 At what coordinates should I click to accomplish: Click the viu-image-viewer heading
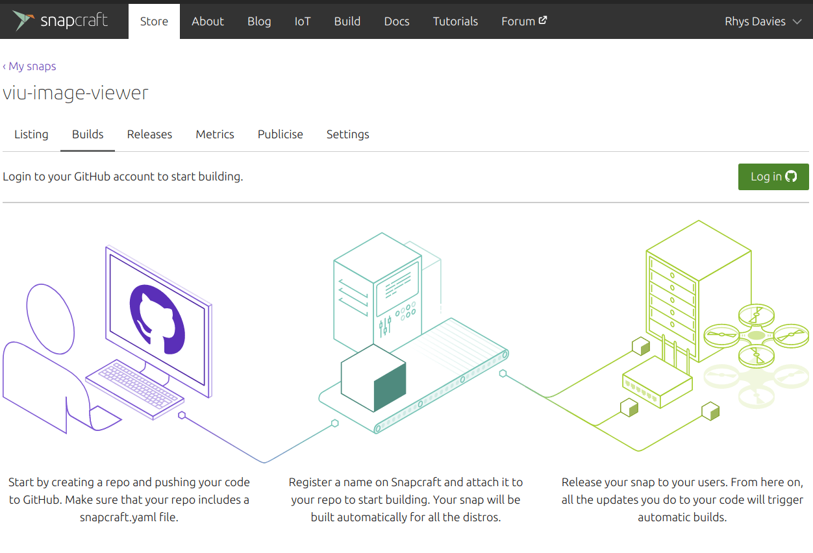[x=76, y=93]
